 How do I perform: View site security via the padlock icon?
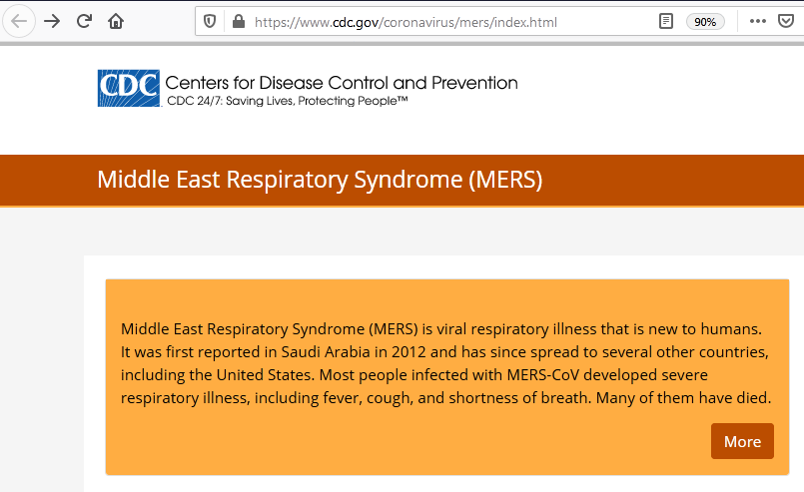239,22
